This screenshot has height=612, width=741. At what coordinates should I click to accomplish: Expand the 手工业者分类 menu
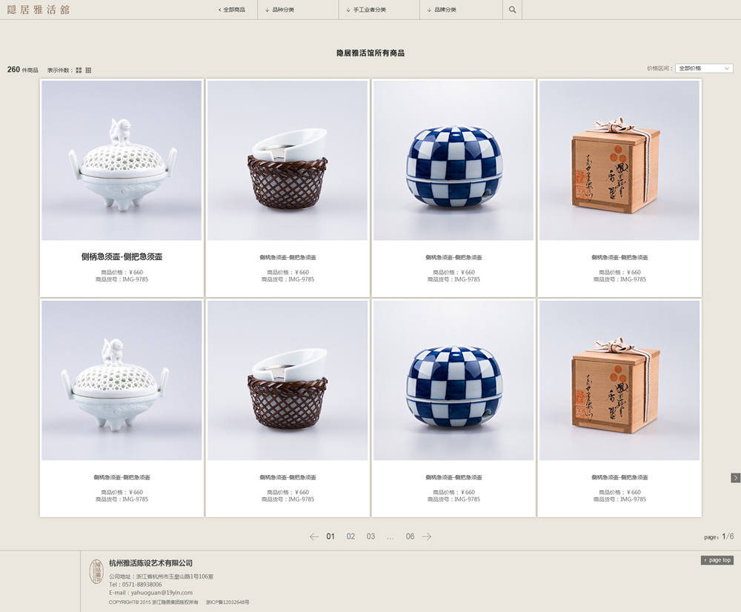(366, 10)
